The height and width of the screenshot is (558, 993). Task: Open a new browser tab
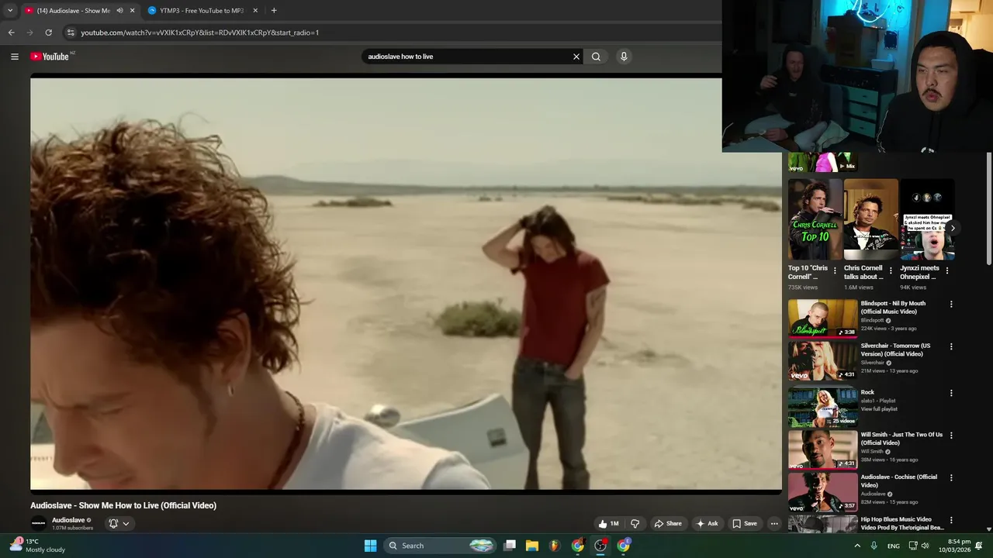pyautogui.click(x=274, y=11)
